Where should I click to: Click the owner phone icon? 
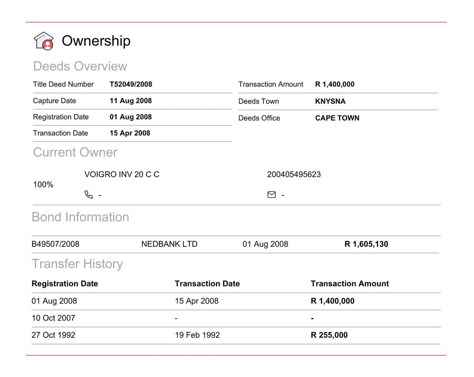(89, 194)
